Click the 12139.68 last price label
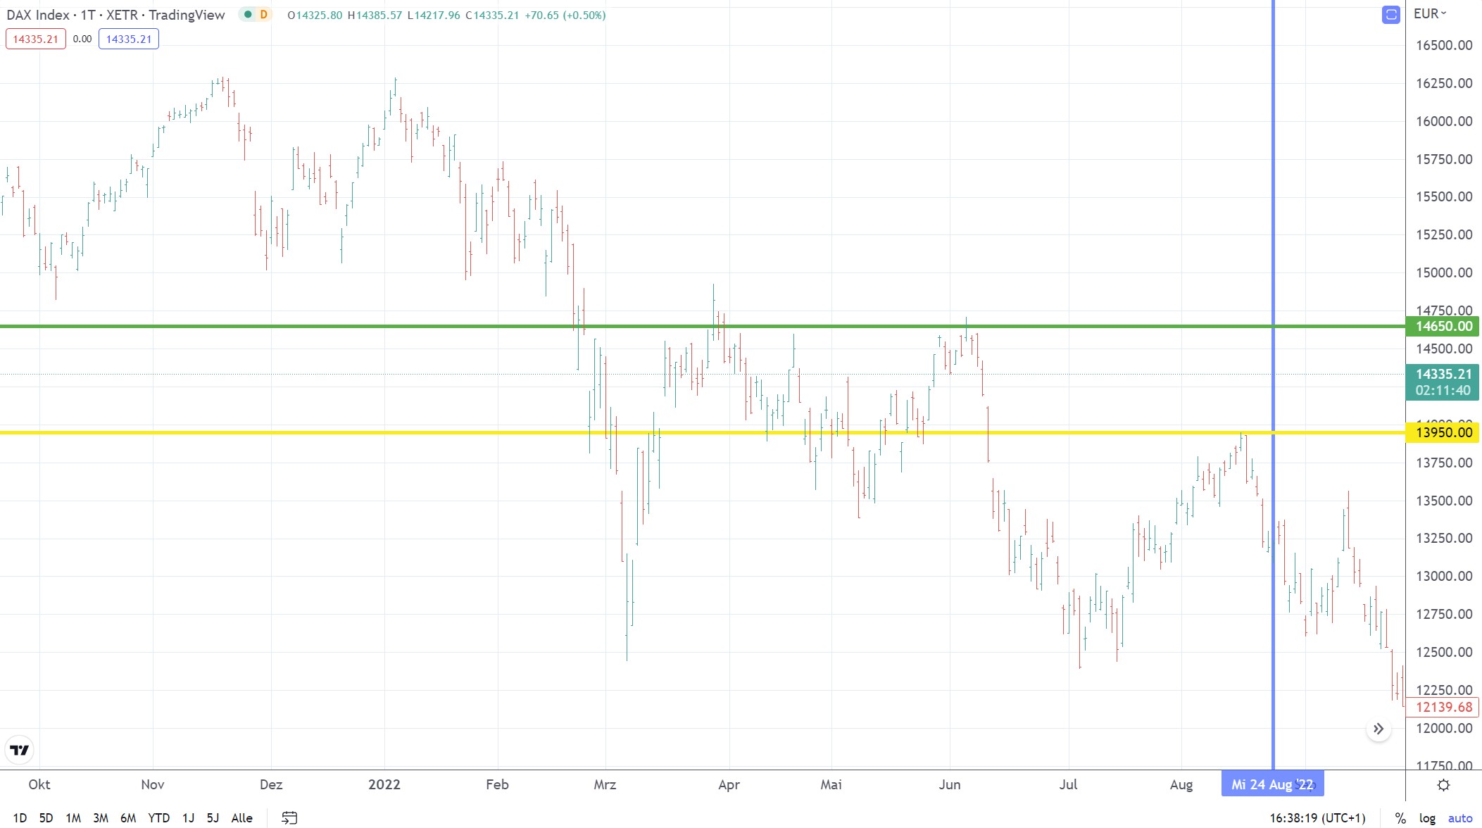The image size is (1482, 828). point(1443,707)
